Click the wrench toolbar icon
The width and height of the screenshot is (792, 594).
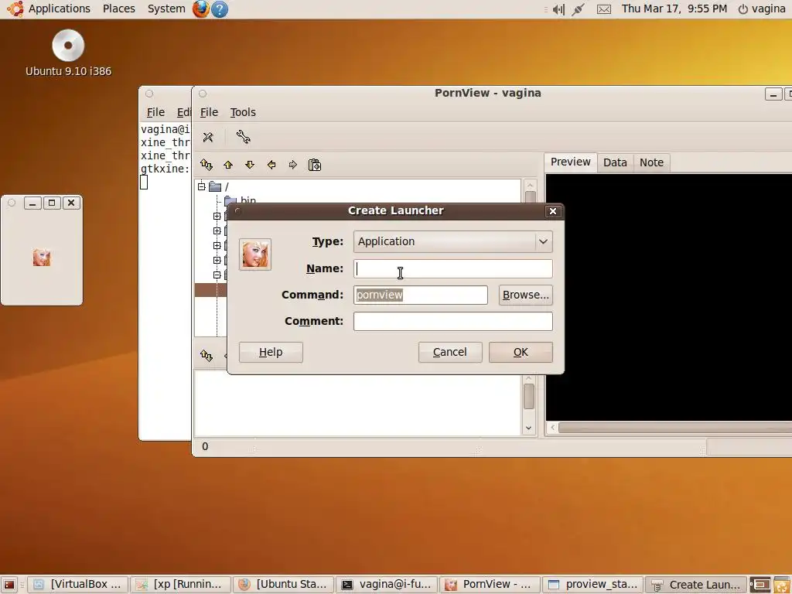[243, 137]
